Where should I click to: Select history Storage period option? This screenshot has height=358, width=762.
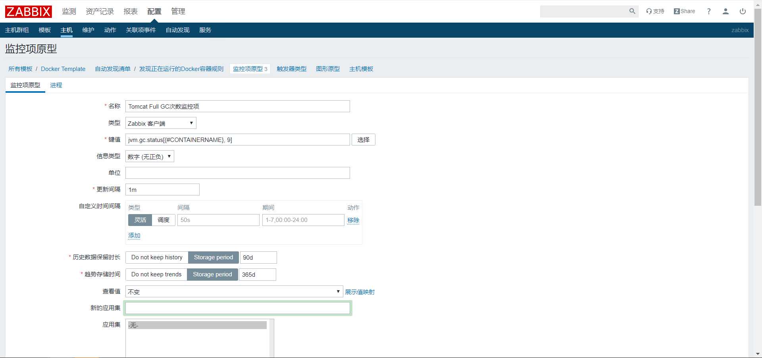[x=214, y=257]
